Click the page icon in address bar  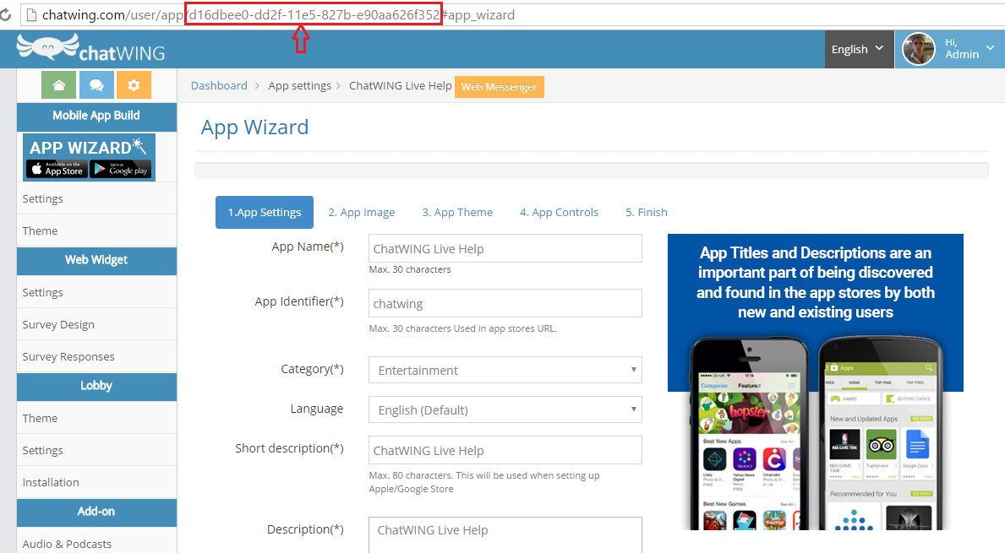pyautogui.click(x=30, y=14)
